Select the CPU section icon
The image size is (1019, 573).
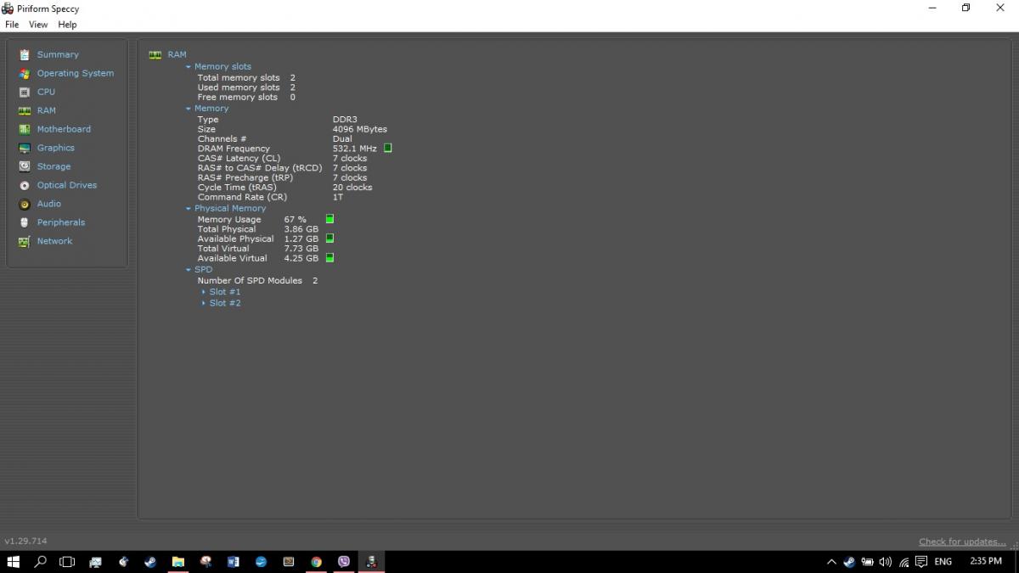tap(25, 92)
